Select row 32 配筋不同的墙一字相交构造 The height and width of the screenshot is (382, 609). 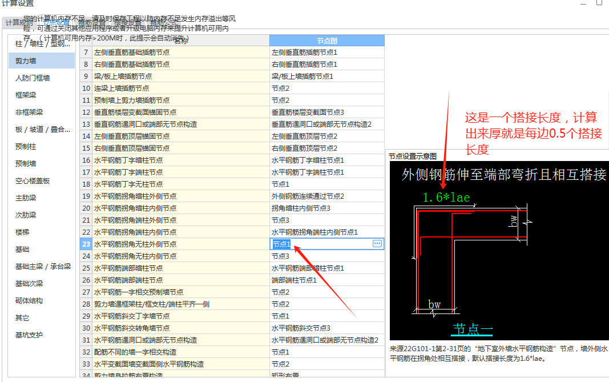pyautogui.click(x=180, y=352)
